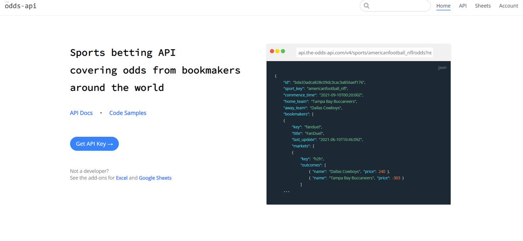
Task: Click the "bookmakers" key line
Action: pos(299,114)
